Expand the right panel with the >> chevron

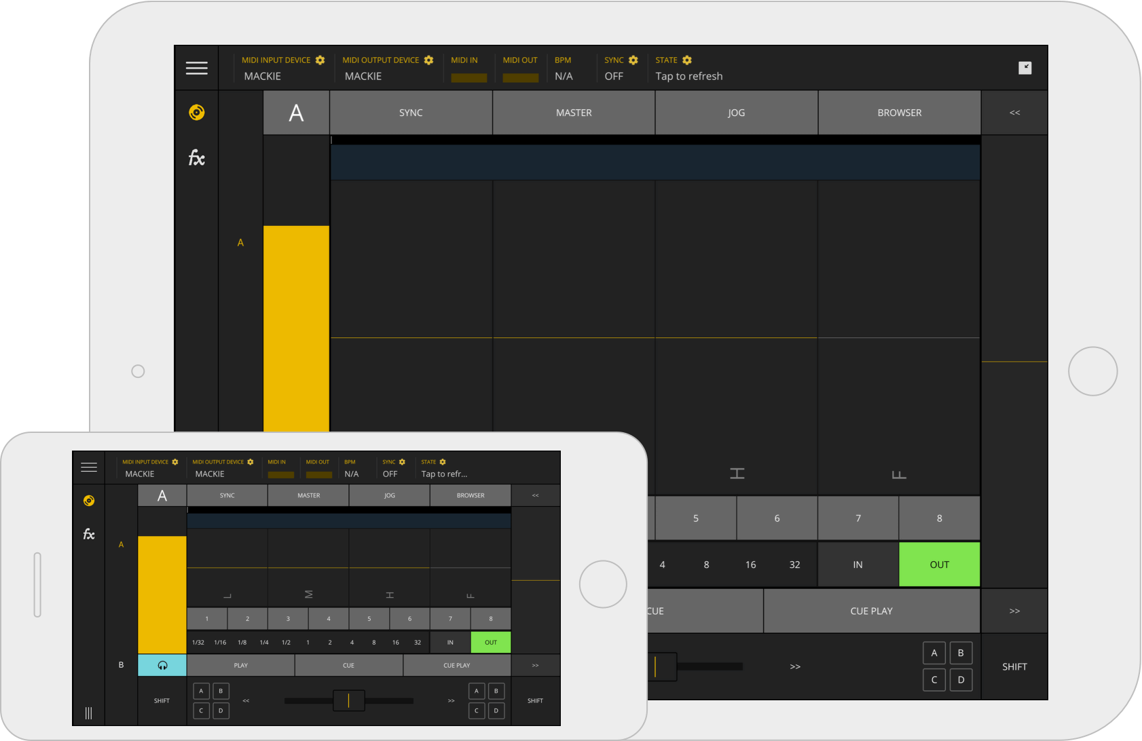[x=1014, y=611]
